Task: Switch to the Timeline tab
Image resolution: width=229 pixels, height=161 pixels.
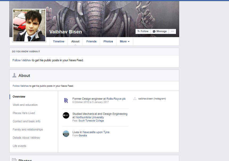Action: coord(59,41)
